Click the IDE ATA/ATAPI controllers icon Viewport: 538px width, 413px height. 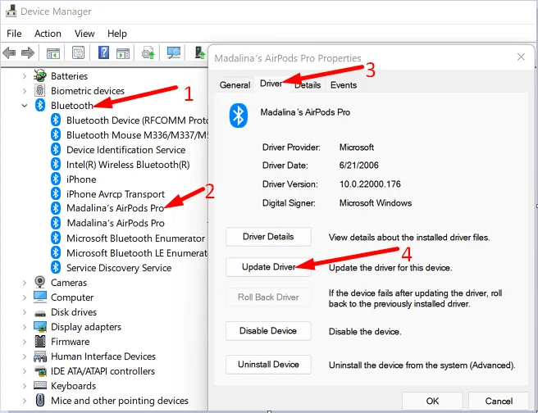point(40,371)
